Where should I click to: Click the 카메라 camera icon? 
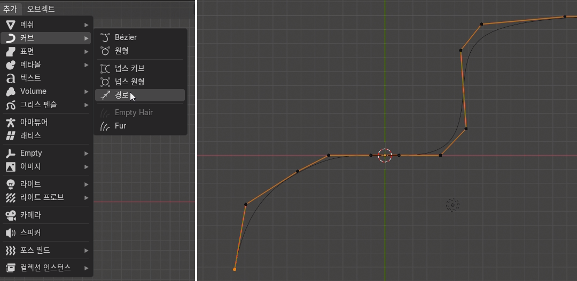11,215
